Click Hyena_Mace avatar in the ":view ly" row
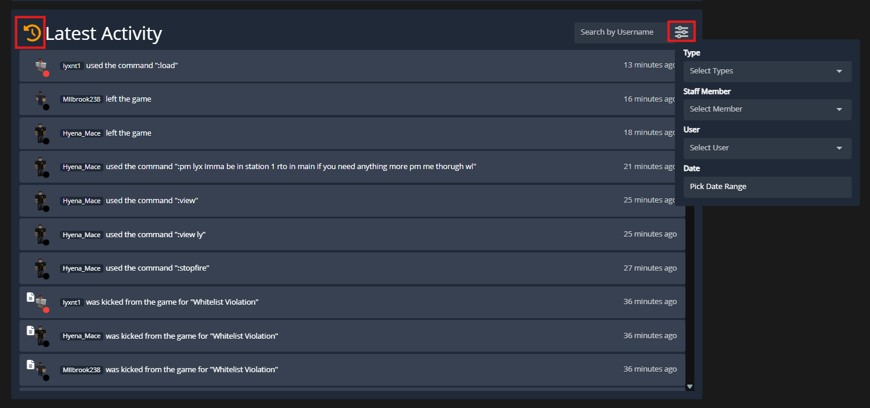 (x=41, y=234)
